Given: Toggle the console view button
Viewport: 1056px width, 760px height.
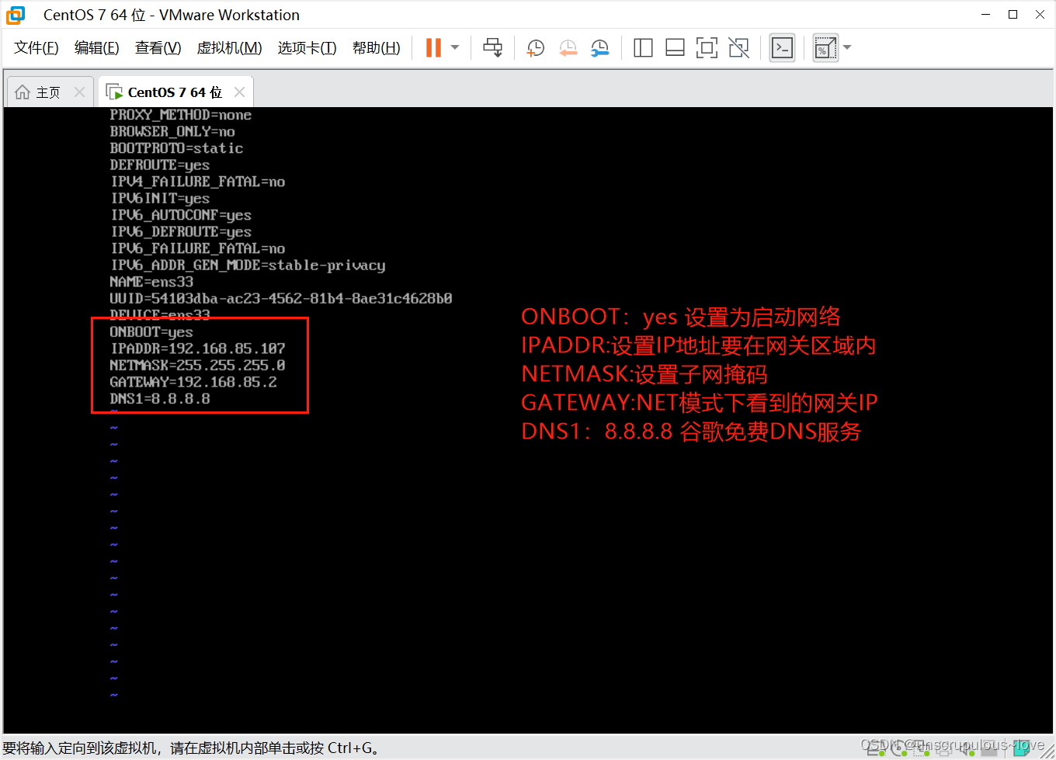Looking at the screenshot, I should (x=782, y=48).
